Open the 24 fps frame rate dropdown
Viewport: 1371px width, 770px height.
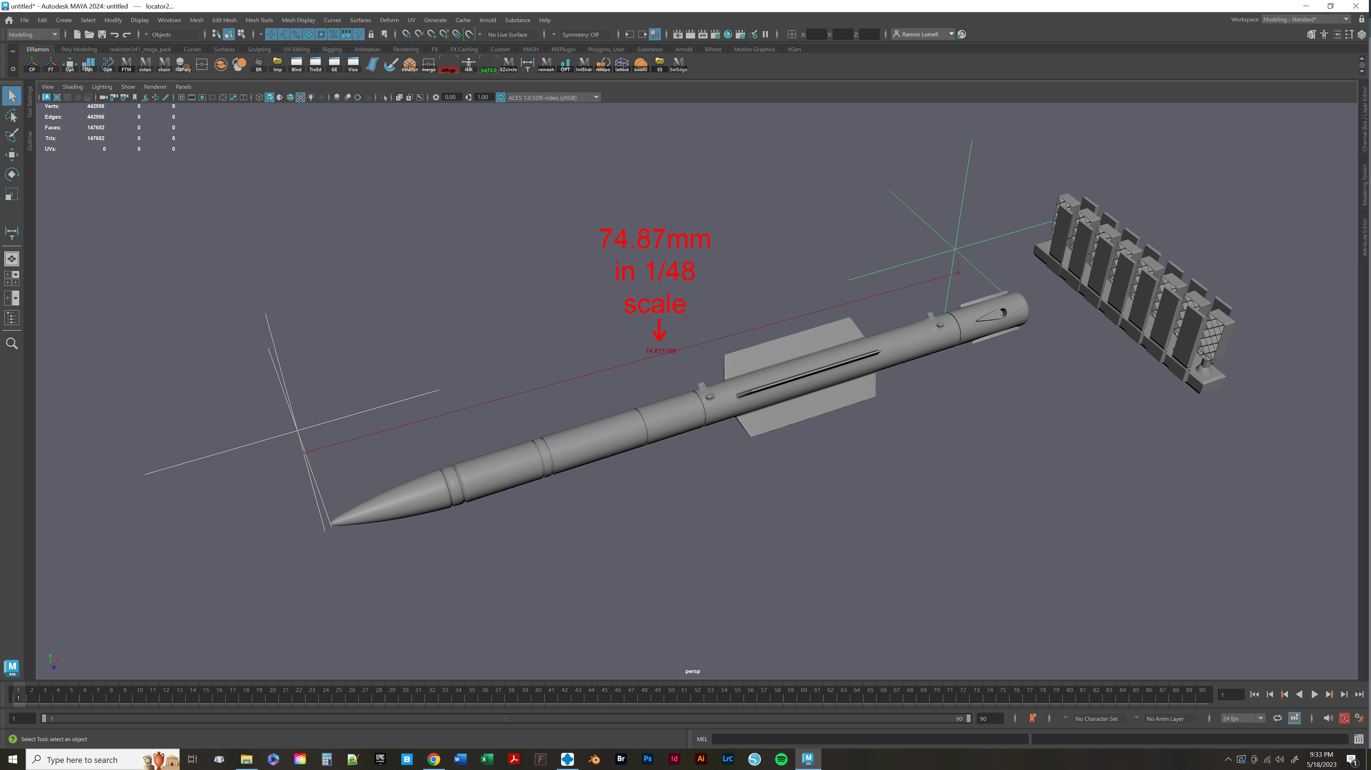(x=1243, y=718)
